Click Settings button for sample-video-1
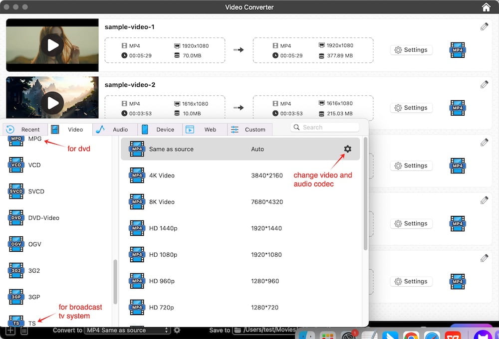The width and height of the screenshot is (499, 339). tap(411, 50)
